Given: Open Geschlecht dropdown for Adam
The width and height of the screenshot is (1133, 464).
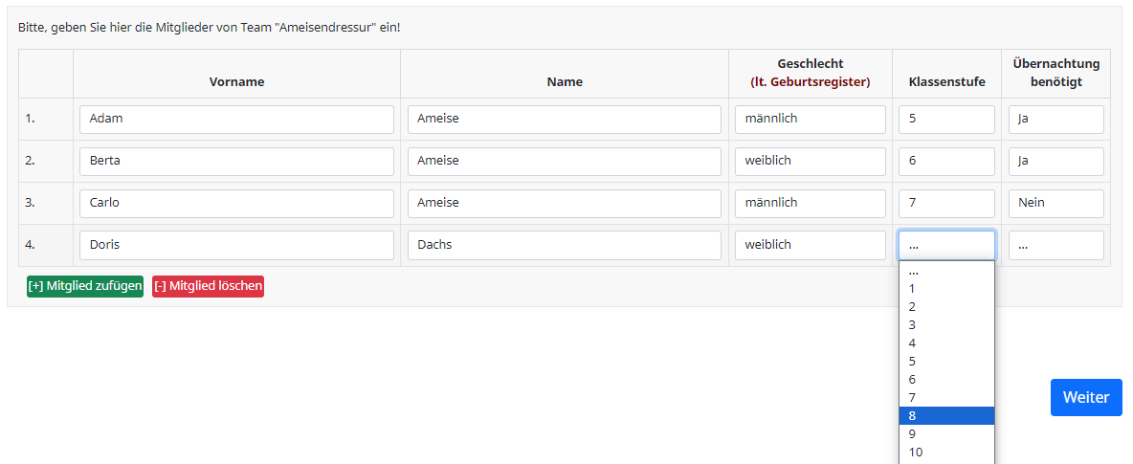Looking at the screenshot, I should pos(810,119).
